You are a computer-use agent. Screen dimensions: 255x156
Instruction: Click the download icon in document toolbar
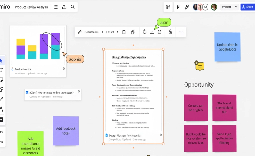(x=152, y=32)
